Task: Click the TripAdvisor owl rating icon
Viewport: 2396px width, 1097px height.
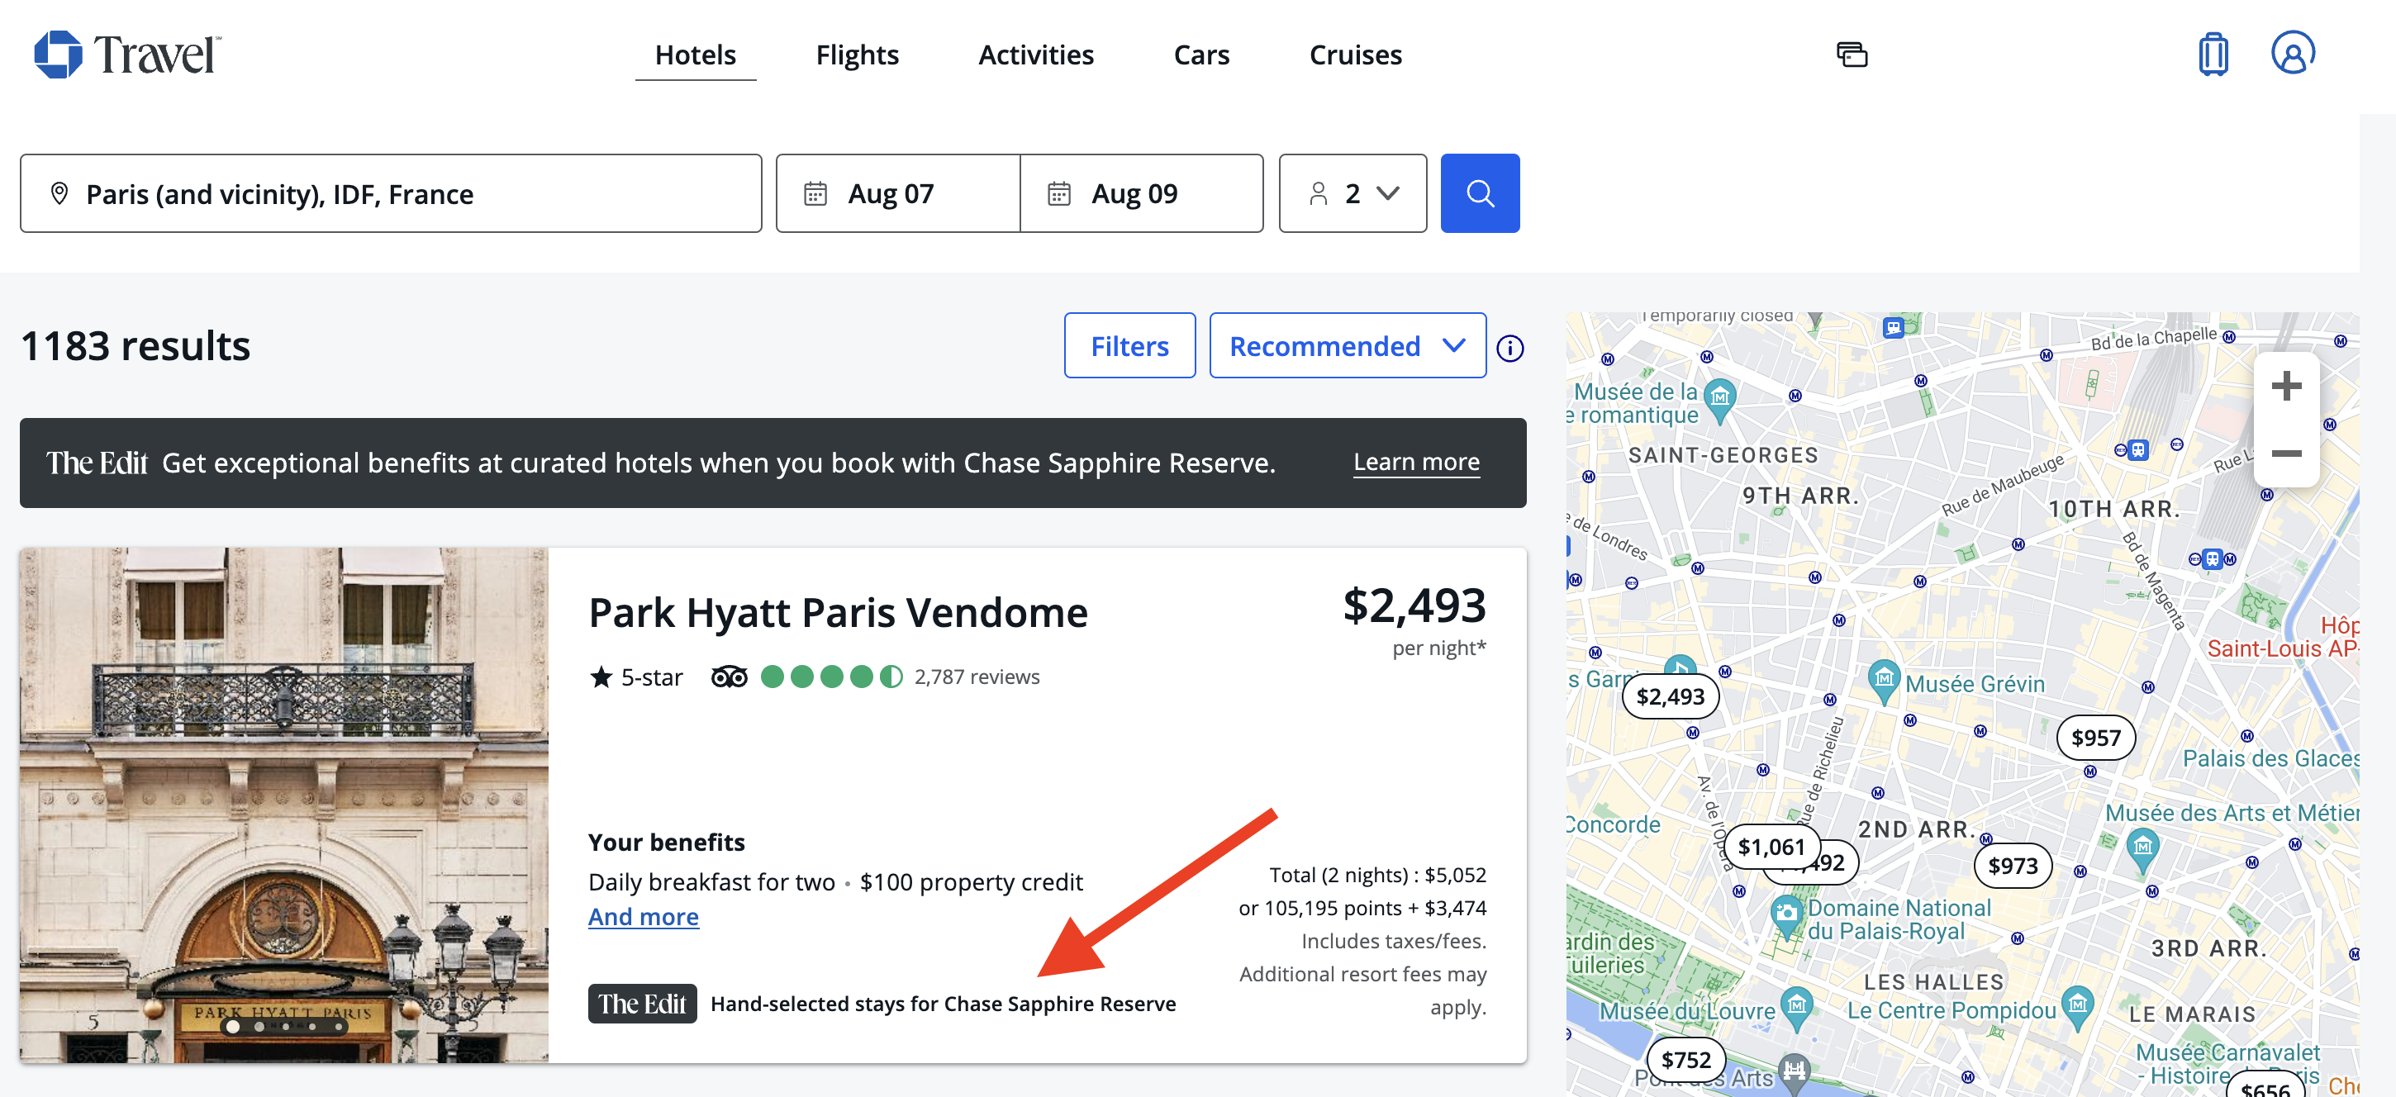Action: pos(728,676)
